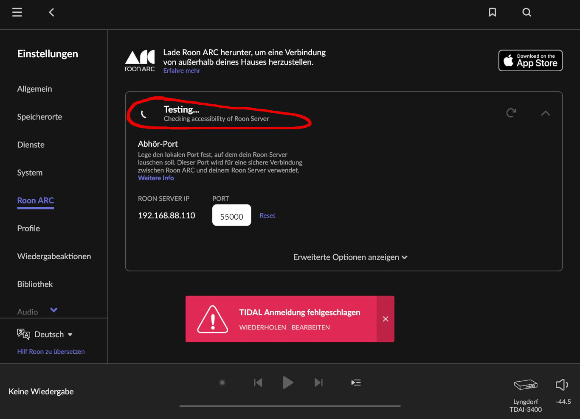Click the playback progress bar
This screenshot has width=580, height=419.
290,406
